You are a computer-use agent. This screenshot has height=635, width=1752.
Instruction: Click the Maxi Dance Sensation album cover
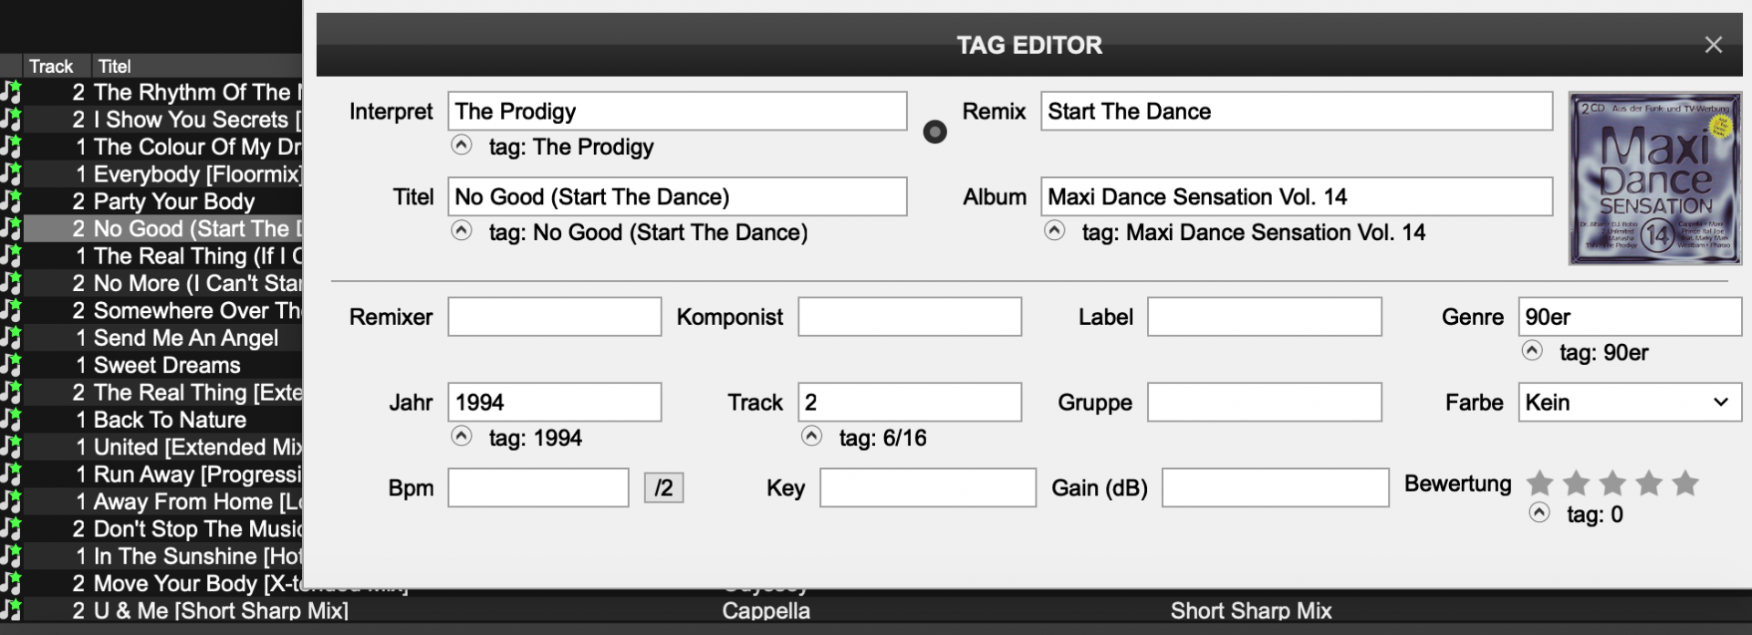[x=1654, y=178]
